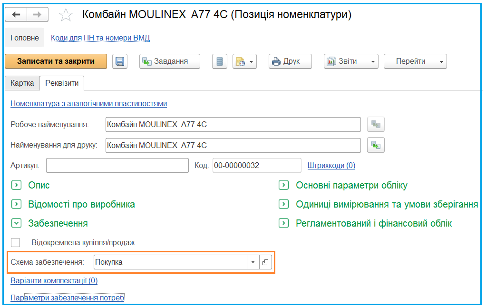The width and height of the screenshot is (486, 308).
Task: Open the Перейти dropdown menu
Action: pyautogui.click(x=415, y=61)
